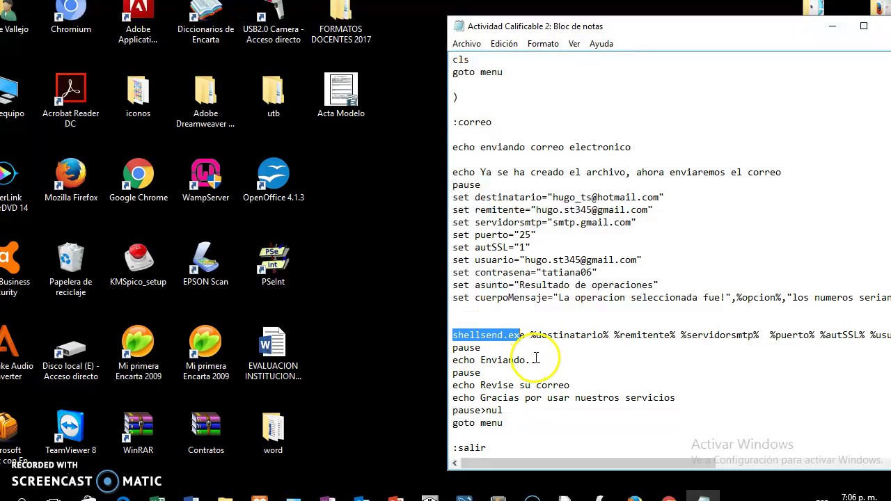The image size is (891, 501).
Task: Select the WampServer desktop icon
Action: pyautogui.click(x=205, y=180)
